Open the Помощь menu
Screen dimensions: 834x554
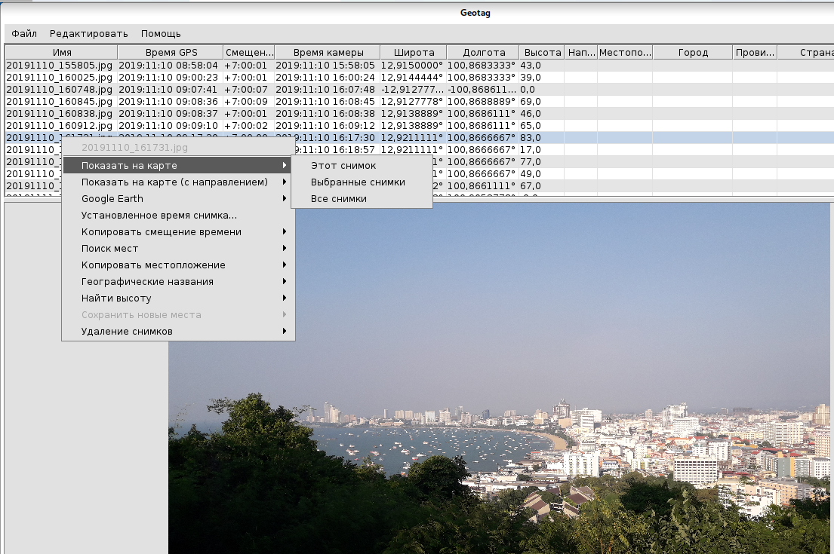click(161, 34)
